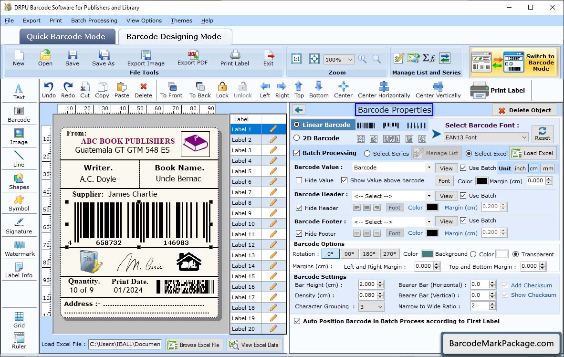The width and height of the screenshot is (564, 357).
Task: Toggle the Hide Value checkbox
Action: 299,180
